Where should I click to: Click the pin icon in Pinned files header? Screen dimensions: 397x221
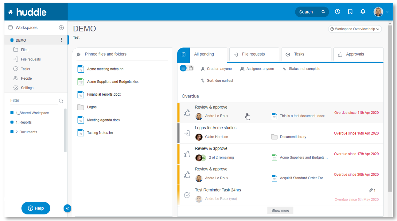point(79,54)
